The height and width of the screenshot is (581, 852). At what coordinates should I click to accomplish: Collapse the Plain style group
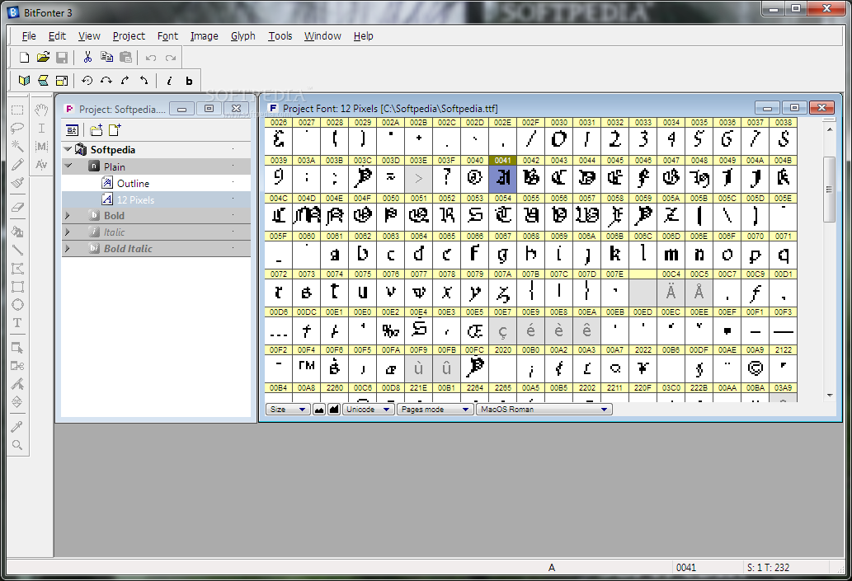click(x=68, y=166)
